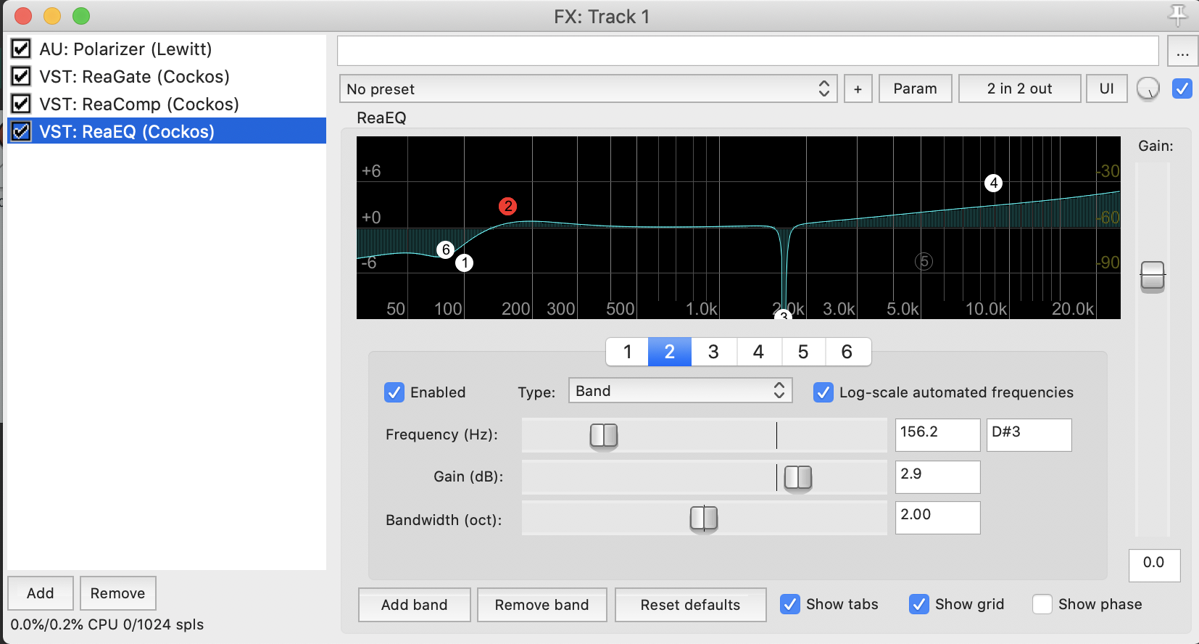This screenshot has height=644, width=1199.
Task: Uncheck the band Enabled checkbox
Action: pyautogui.click(x=394, y=392)
